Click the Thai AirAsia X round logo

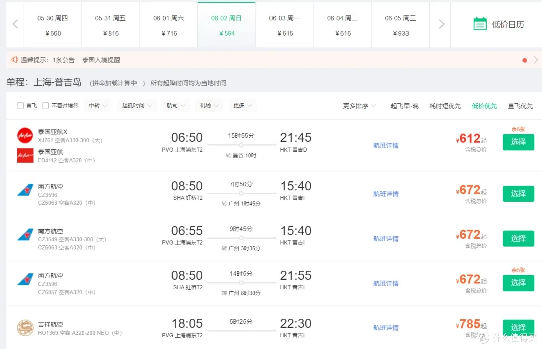click(25, 135)
